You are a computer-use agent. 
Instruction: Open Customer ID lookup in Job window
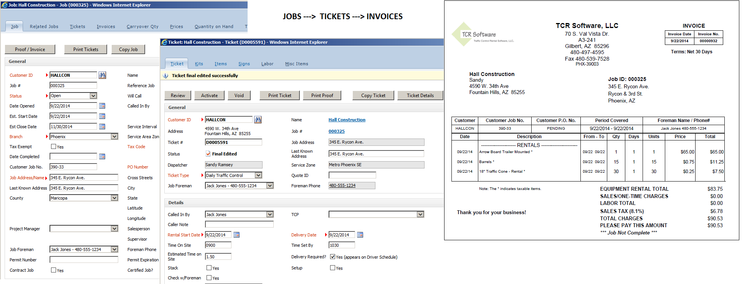point(102,75)
